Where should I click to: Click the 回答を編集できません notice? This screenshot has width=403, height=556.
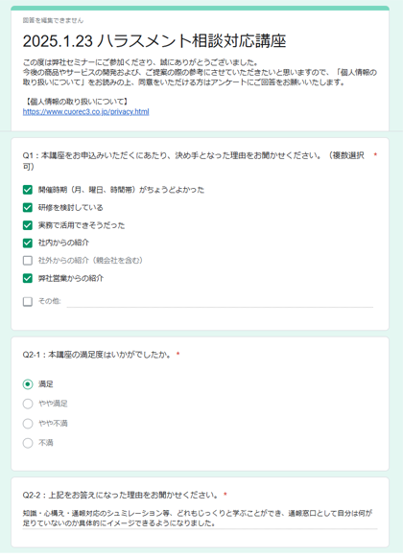click(54, 20)
